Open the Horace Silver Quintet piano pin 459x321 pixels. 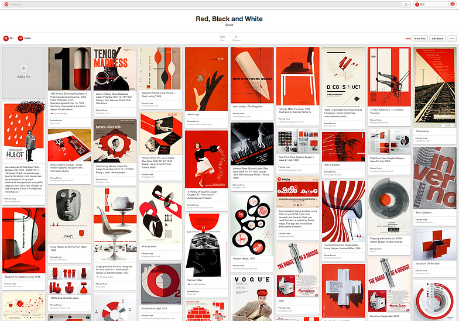coord(252,144)
